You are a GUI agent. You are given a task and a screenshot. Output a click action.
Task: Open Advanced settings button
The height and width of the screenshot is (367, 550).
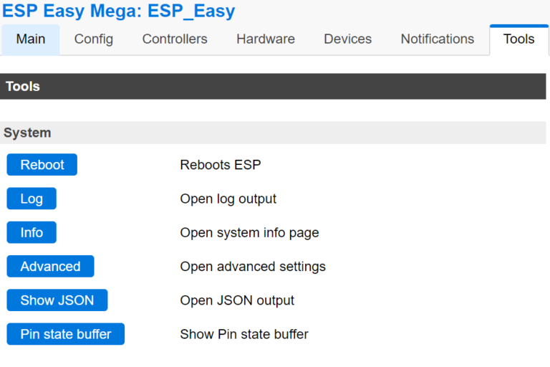50,267
